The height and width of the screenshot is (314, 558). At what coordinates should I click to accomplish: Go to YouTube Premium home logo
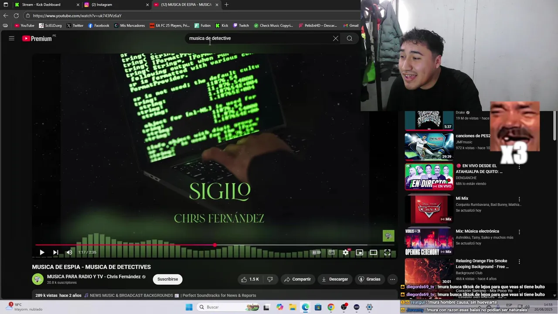(x=38, y=38)
